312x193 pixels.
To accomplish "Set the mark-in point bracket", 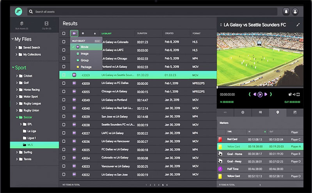I will [x=249, y=95].
